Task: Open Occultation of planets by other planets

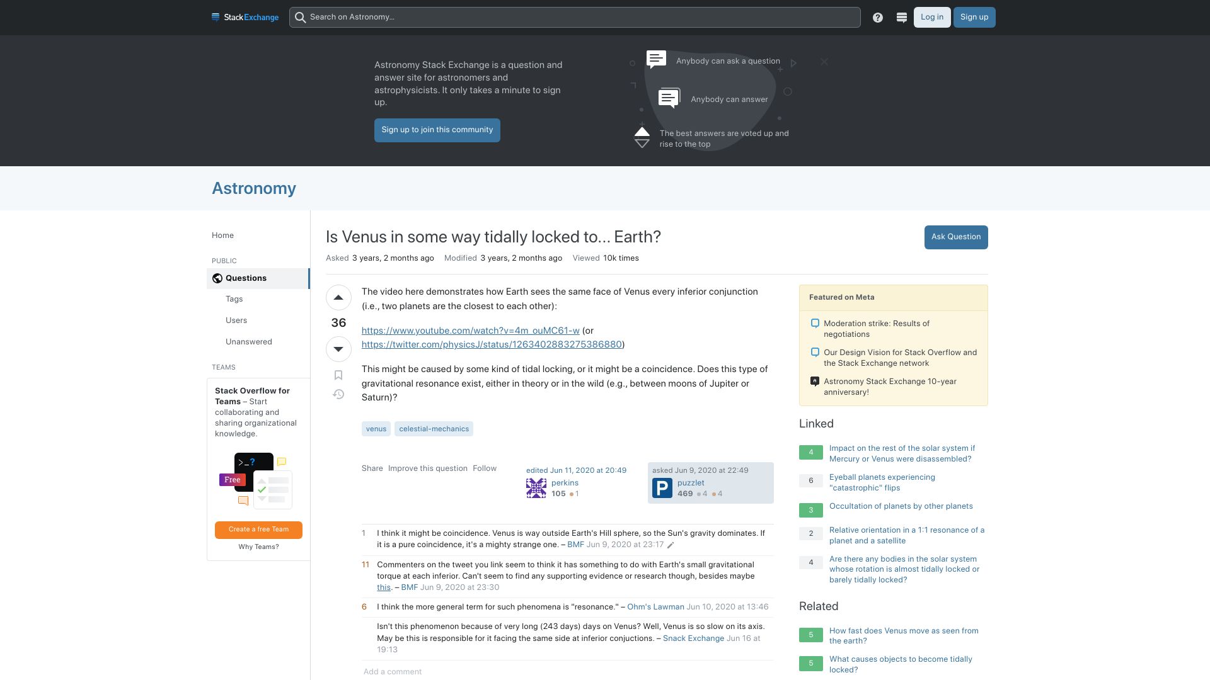Action: point(901,506)
